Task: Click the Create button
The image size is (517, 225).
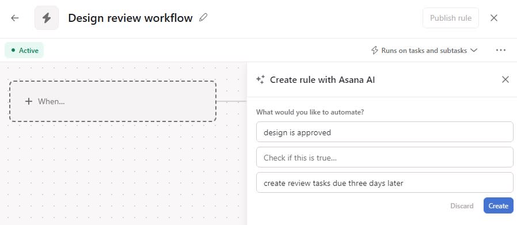Action: point(498,205)
